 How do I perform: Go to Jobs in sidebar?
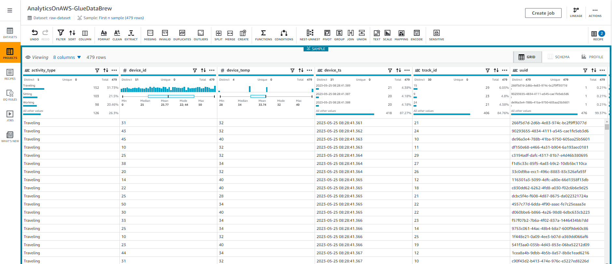(x=10, y=116)
